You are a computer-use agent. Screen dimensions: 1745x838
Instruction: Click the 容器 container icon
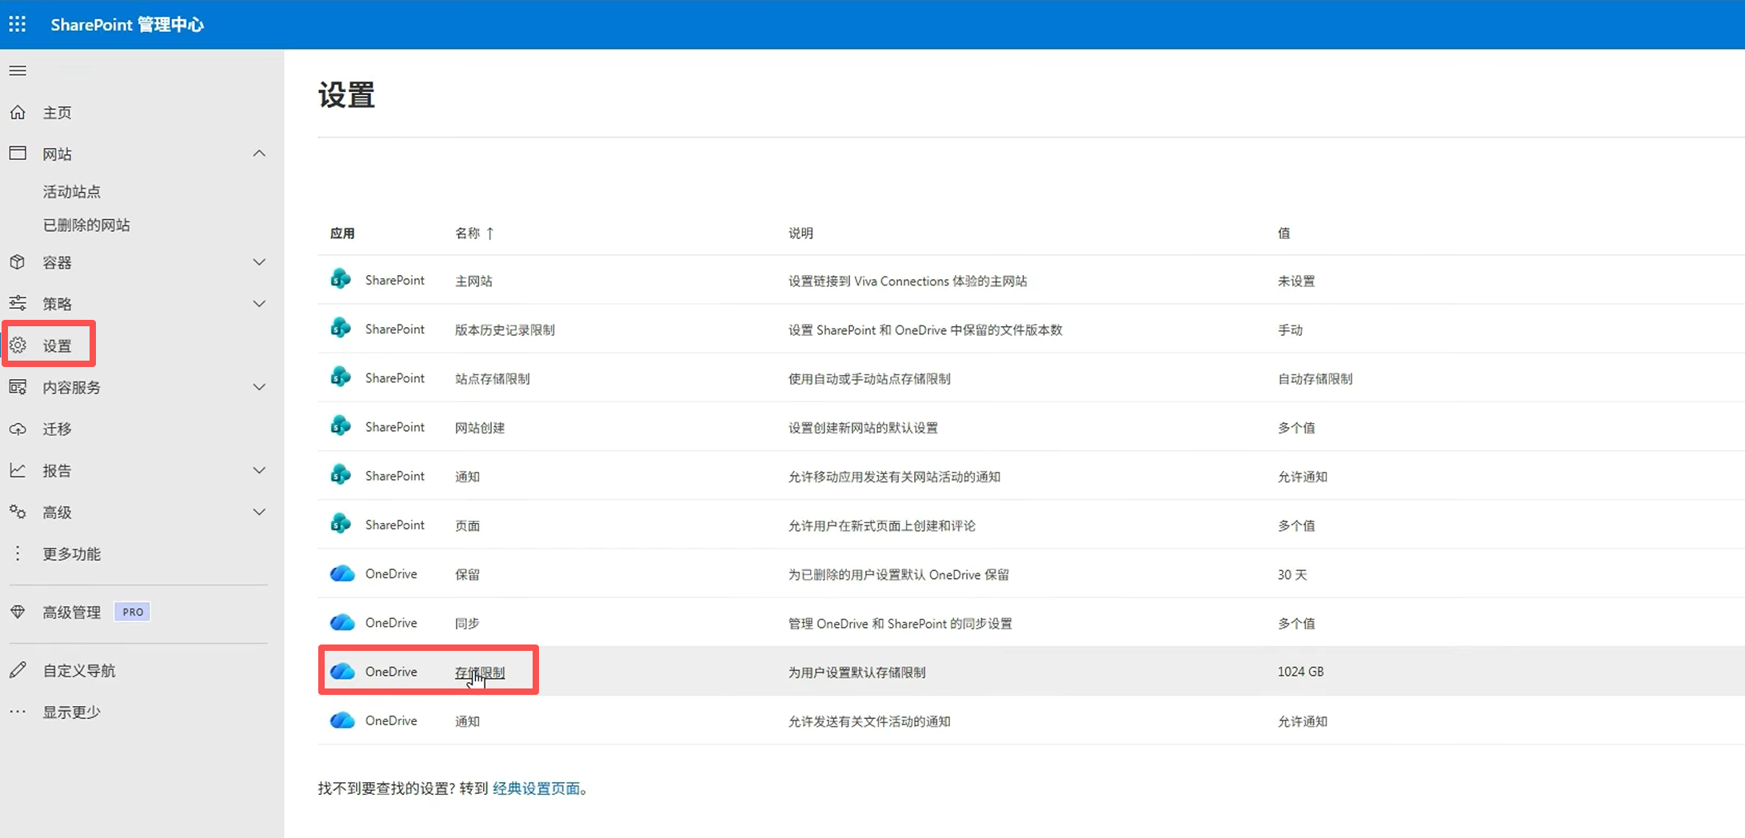(18, 261)
